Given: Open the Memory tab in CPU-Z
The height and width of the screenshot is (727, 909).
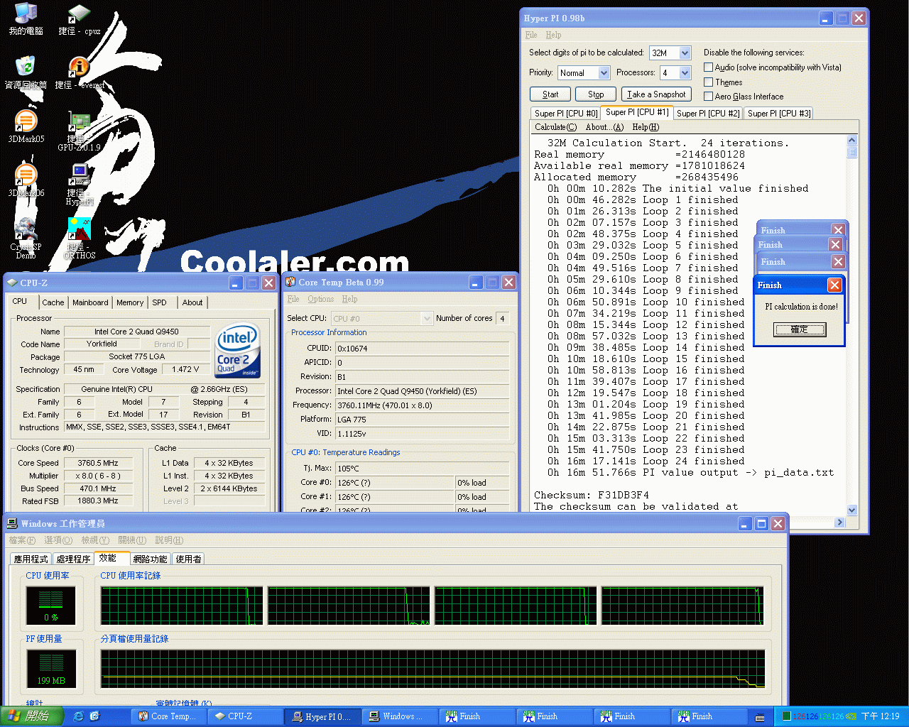Looking at the screenshot, I should click(130, 302).
